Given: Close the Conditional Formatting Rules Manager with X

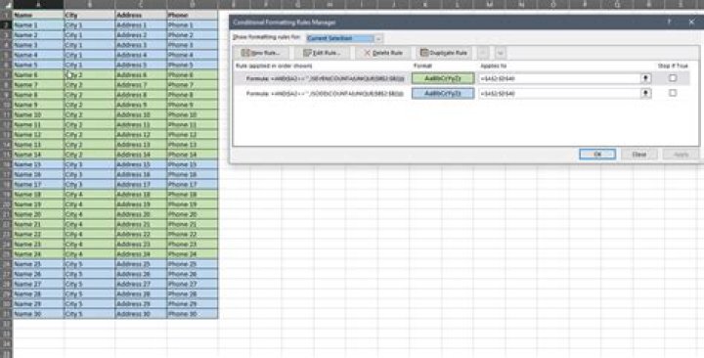Looking at the screenshot, I should click(691, 22).
